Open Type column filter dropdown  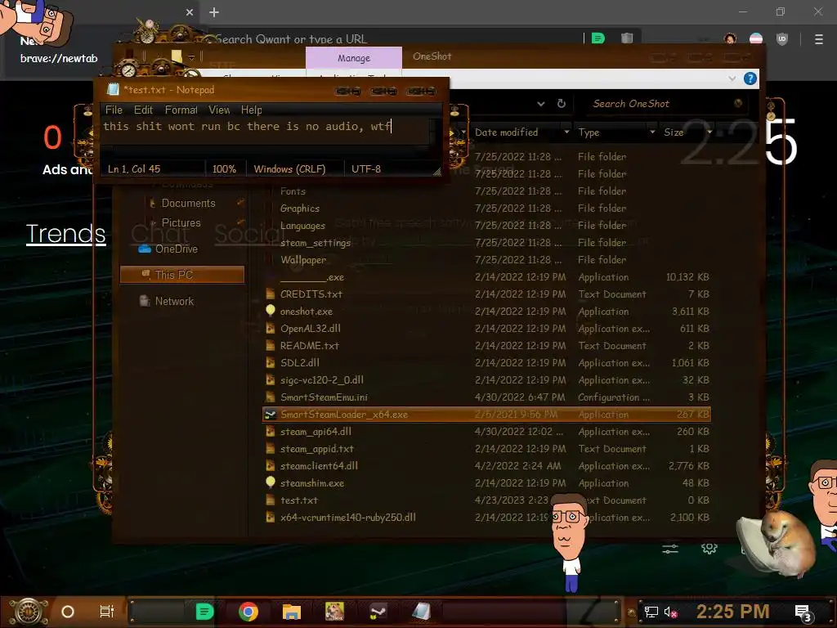[652, 132]
